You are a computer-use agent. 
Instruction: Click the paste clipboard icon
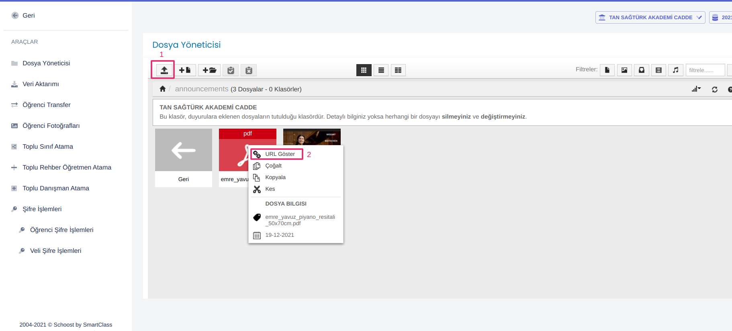(231, 70)
